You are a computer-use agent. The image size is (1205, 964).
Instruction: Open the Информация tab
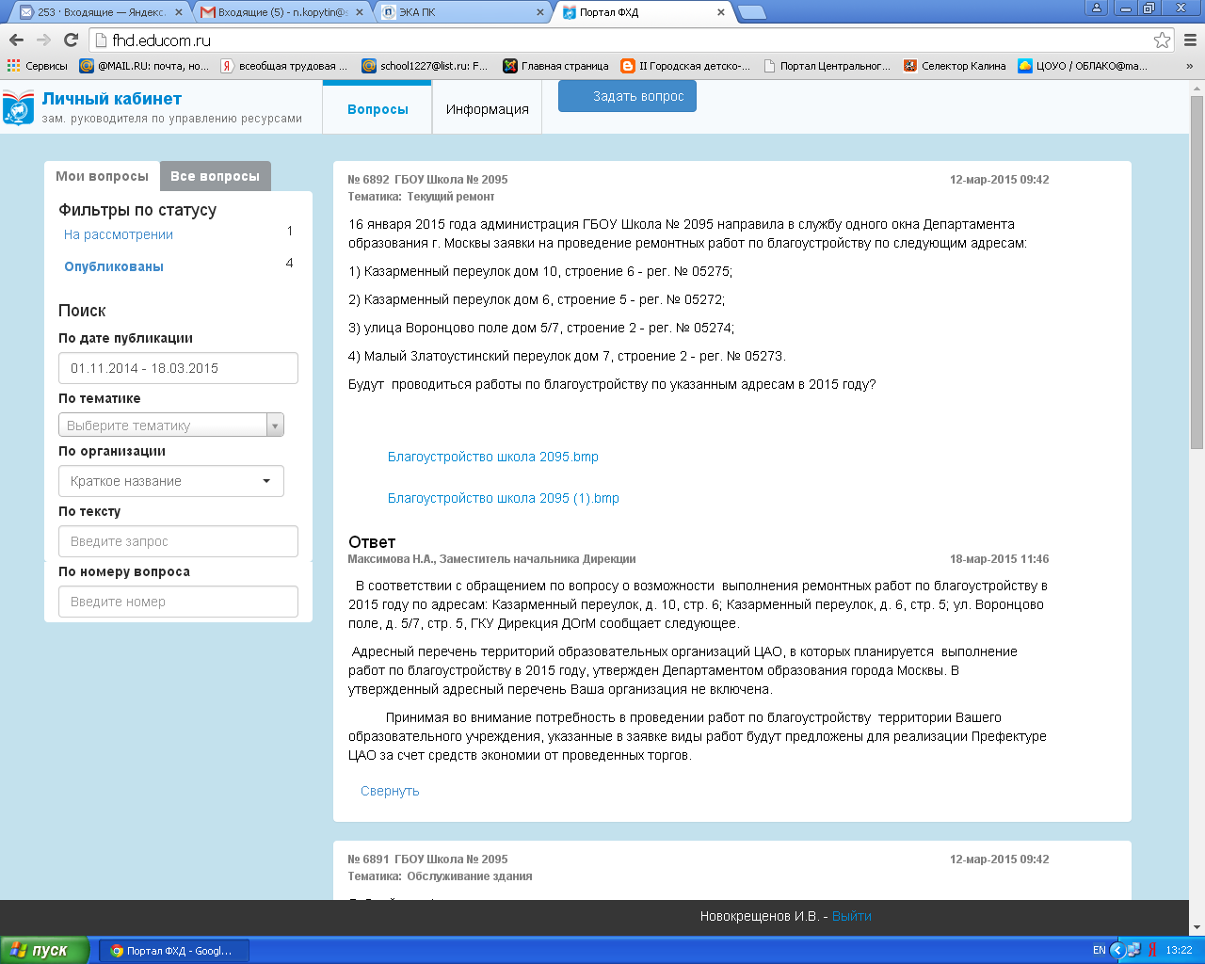(487, 109)
